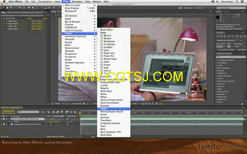This screenshot has width=247, height=154.
Task: Click the camera snapshot icon below viewer
Action: click(x=84, y=104)
